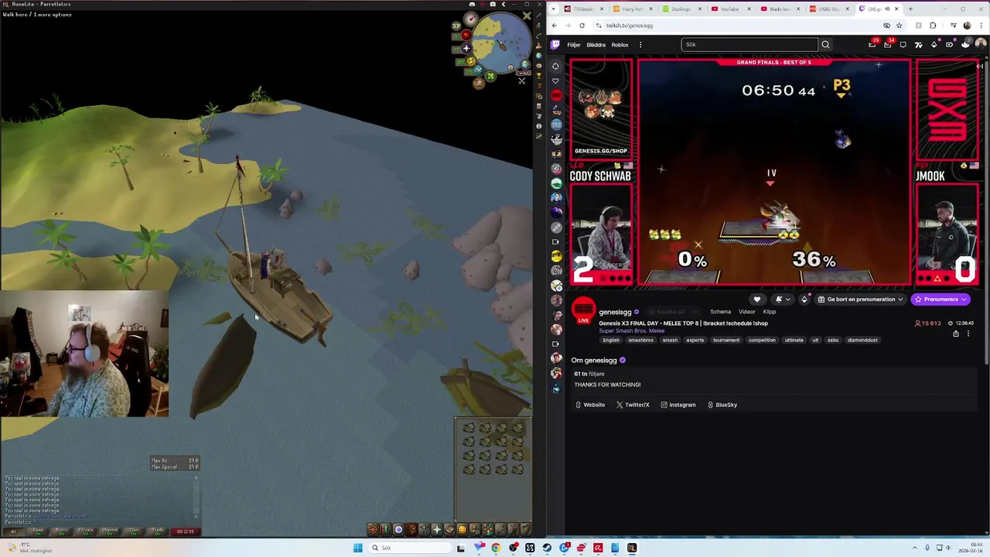Open Task View on the taskbar
Image resolution: width=990 pixels, height=557 pixels.
tap(461, 548)
